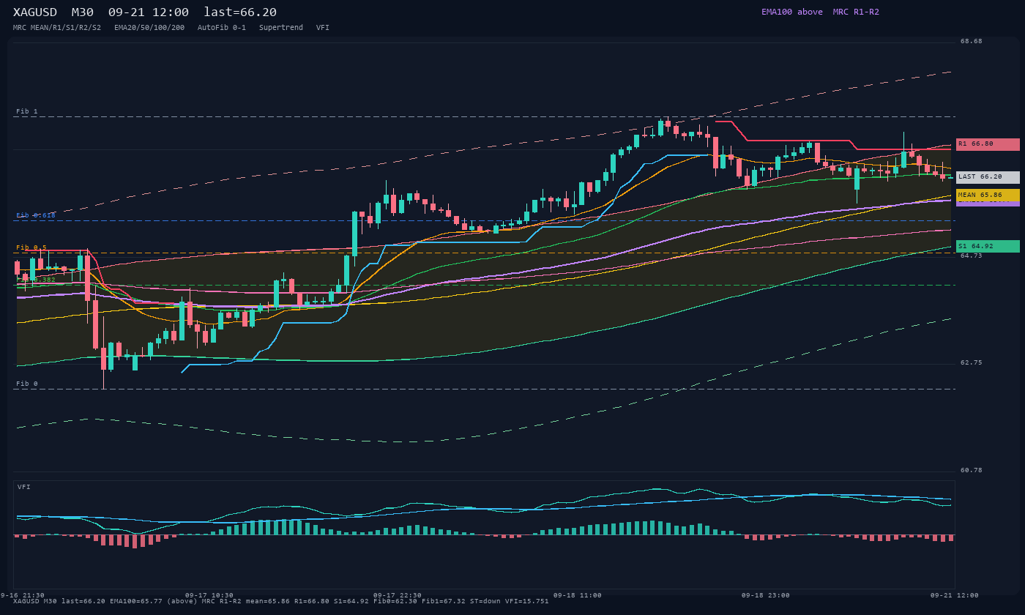Screen dimensions: 1025x615
Task: Click the "R1 66.80" price tag
Action: click(x=988, y=144)
